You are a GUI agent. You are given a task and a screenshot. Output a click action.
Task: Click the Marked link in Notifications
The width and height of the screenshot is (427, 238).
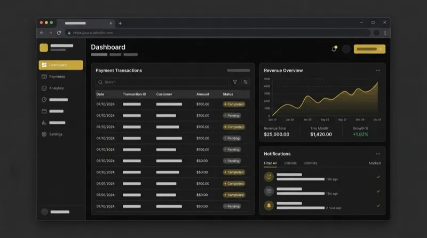375,163
